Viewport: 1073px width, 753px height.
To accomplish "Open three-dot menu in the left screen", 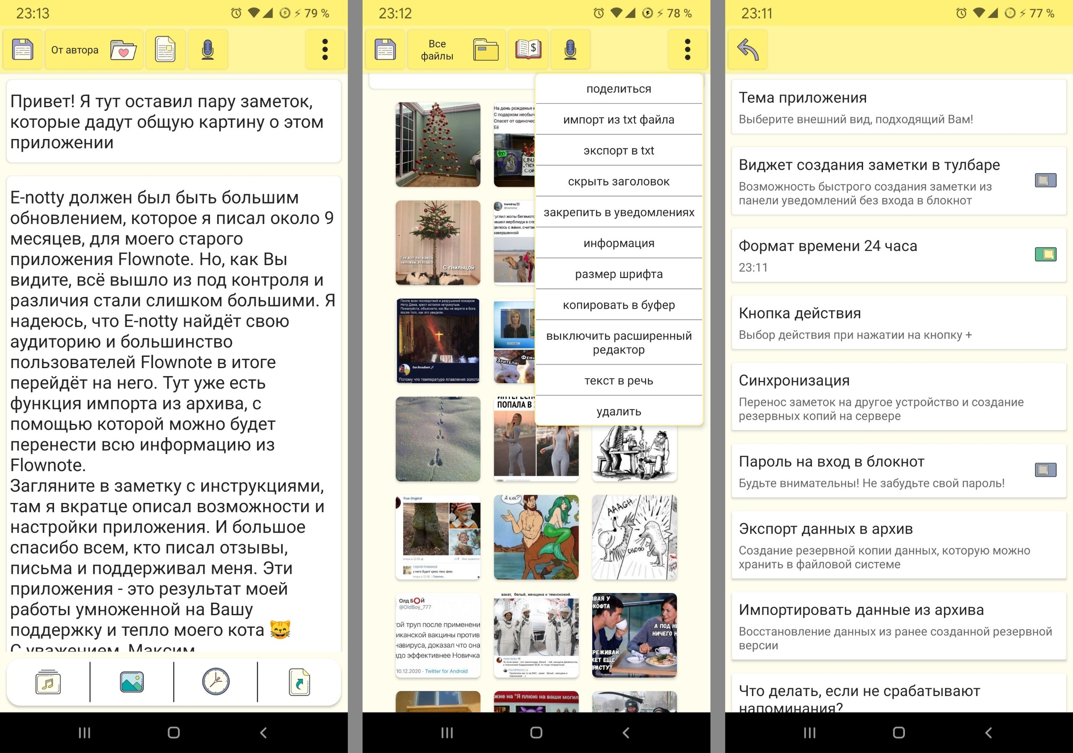I will coord(325,49).
